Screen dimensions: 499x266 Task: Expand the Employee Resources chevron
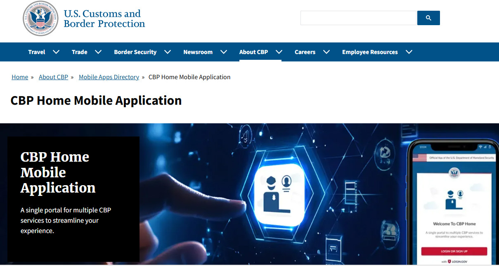tap(409, 52)
